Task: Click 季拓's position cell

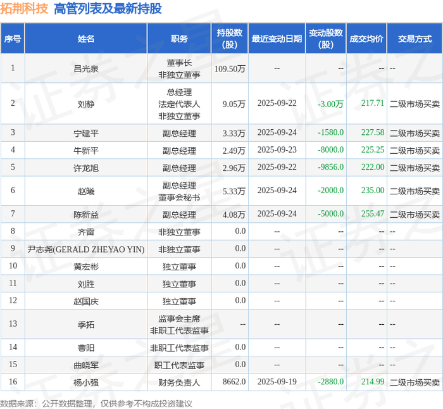Action: coord(179,325)
